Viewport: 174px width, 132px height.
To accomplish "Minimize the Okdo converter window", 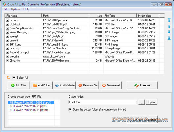I will pos(154,4).
